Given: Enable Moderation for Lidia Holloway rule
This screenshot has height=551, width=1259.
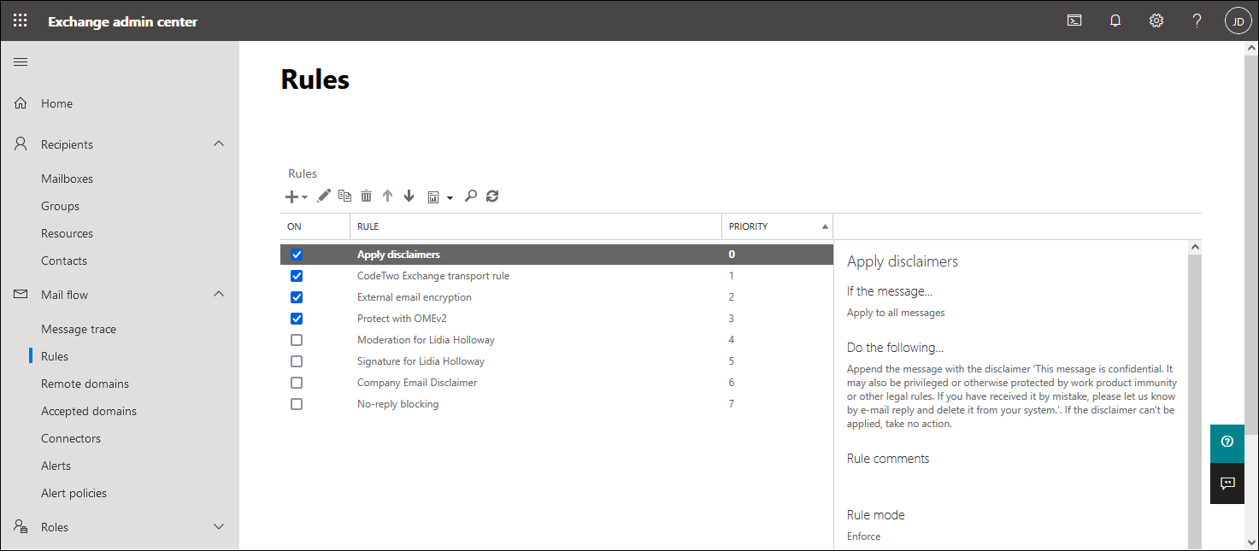Looking at the screenshot, I should click(x=297, y=340).
